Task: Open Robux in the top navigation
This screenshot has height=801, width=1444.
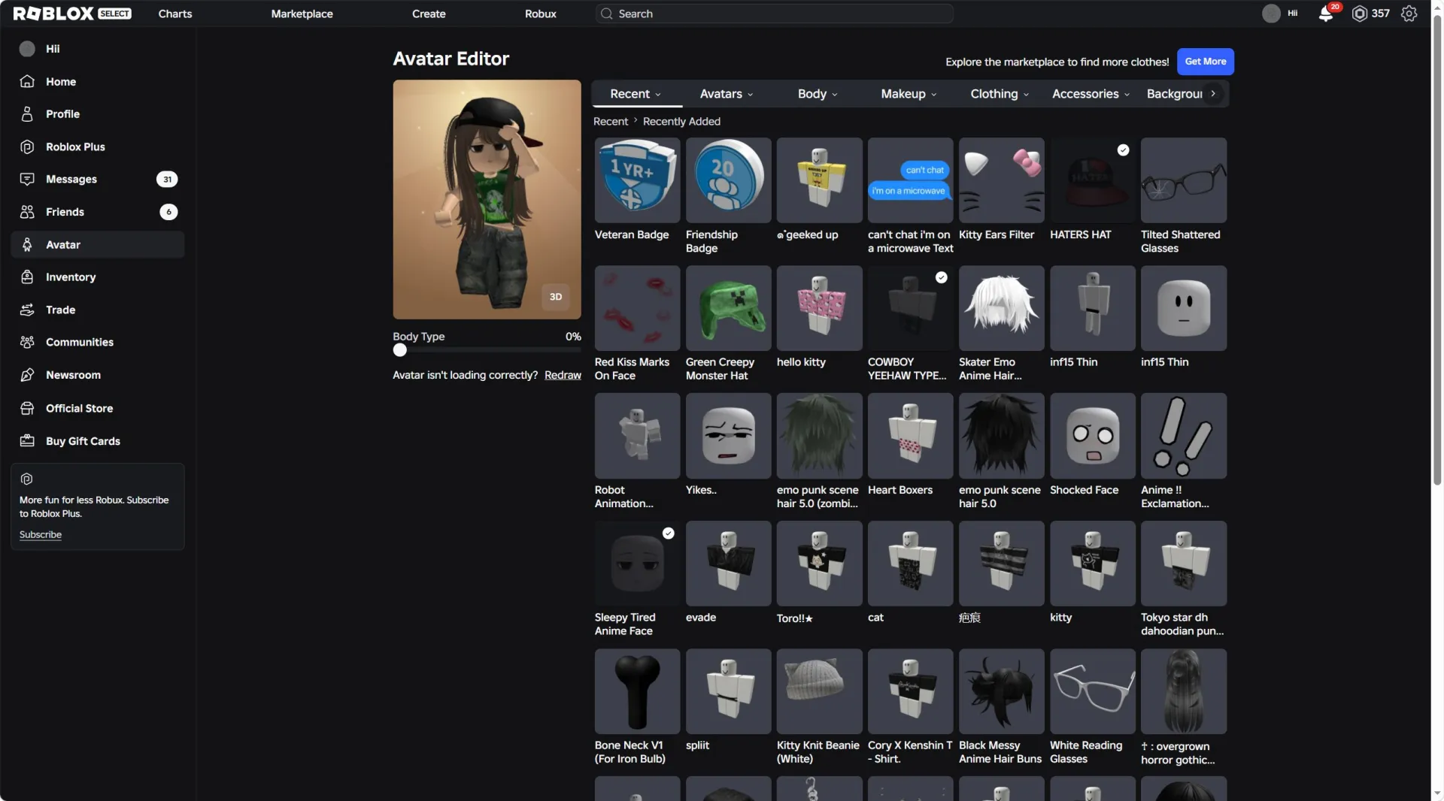Action: coord(541,14)
